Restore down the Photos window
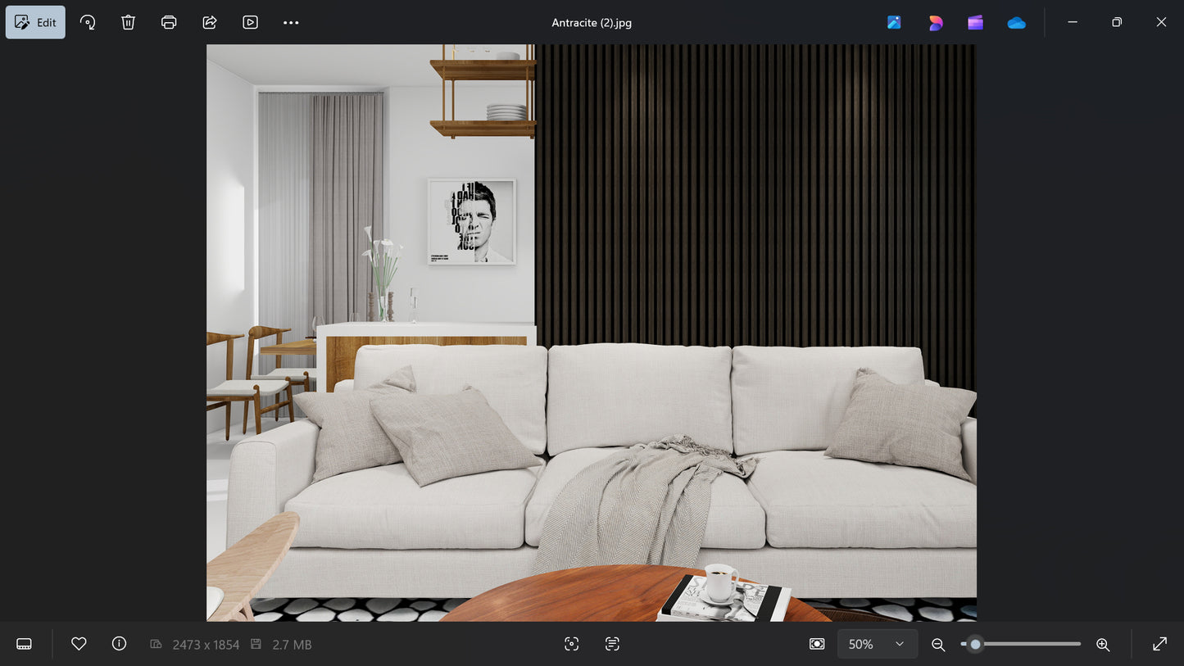The height and width of the screenshot is (666, 1184). tap(1117, 22)
